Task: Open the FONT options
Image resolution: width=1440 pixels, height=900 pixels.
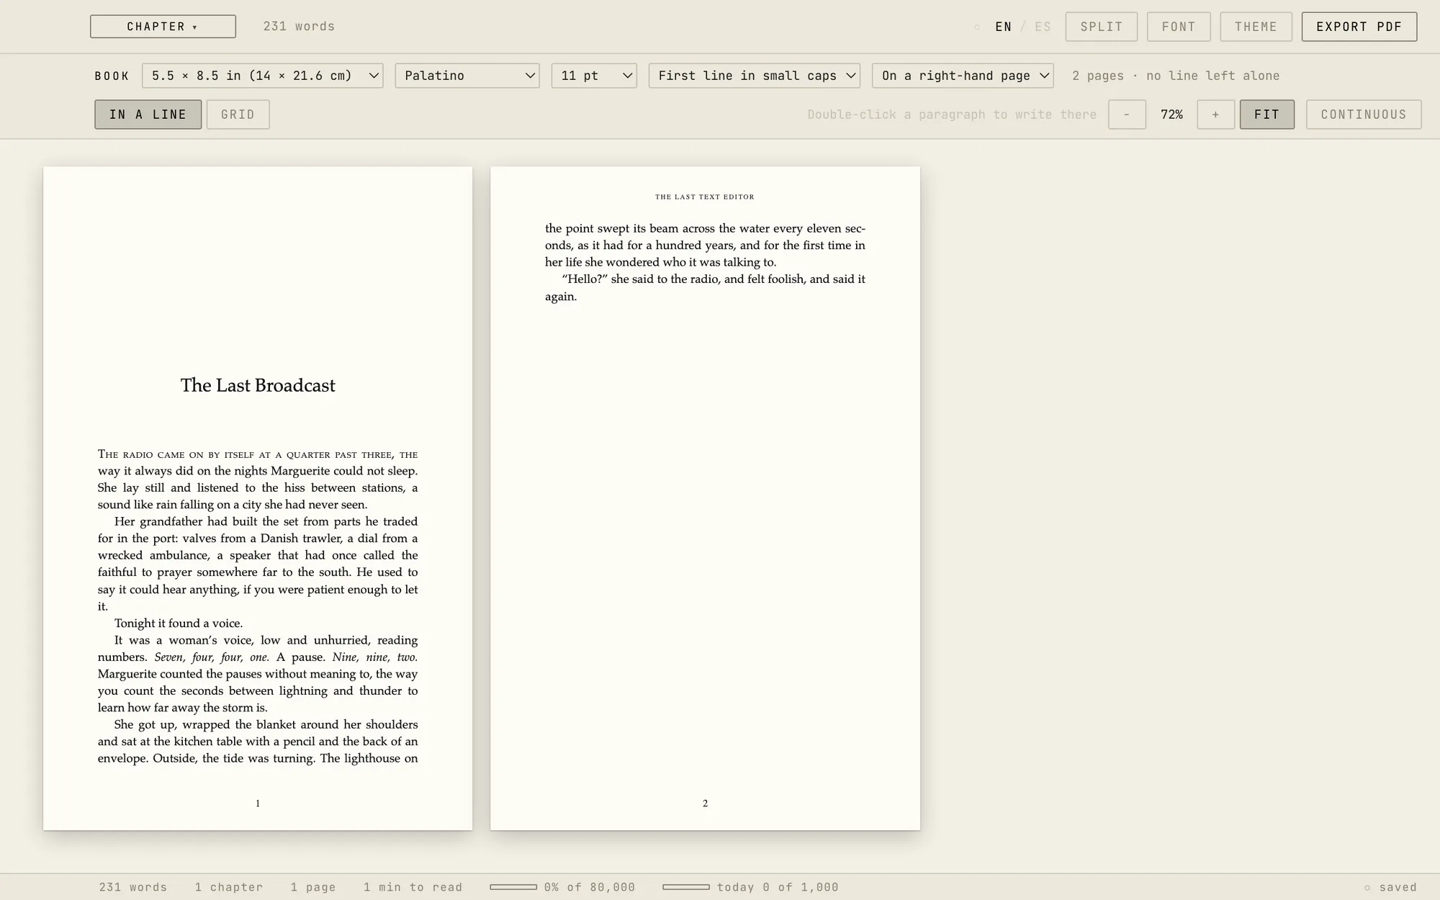Action: [1179, 27]
